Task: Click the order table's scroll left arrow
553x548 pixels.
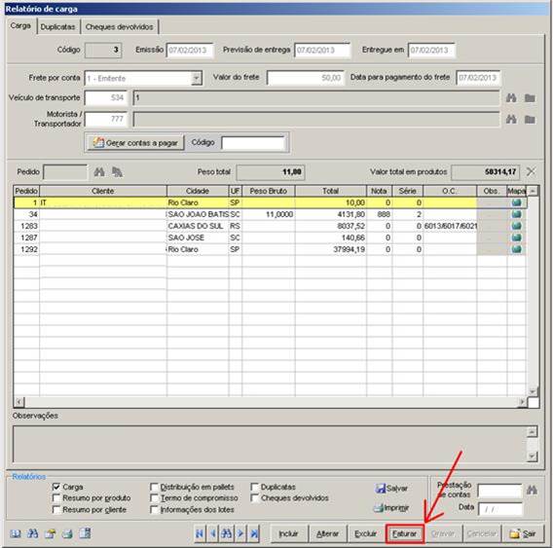Action: pyautogui.click(x=19, y=402)
